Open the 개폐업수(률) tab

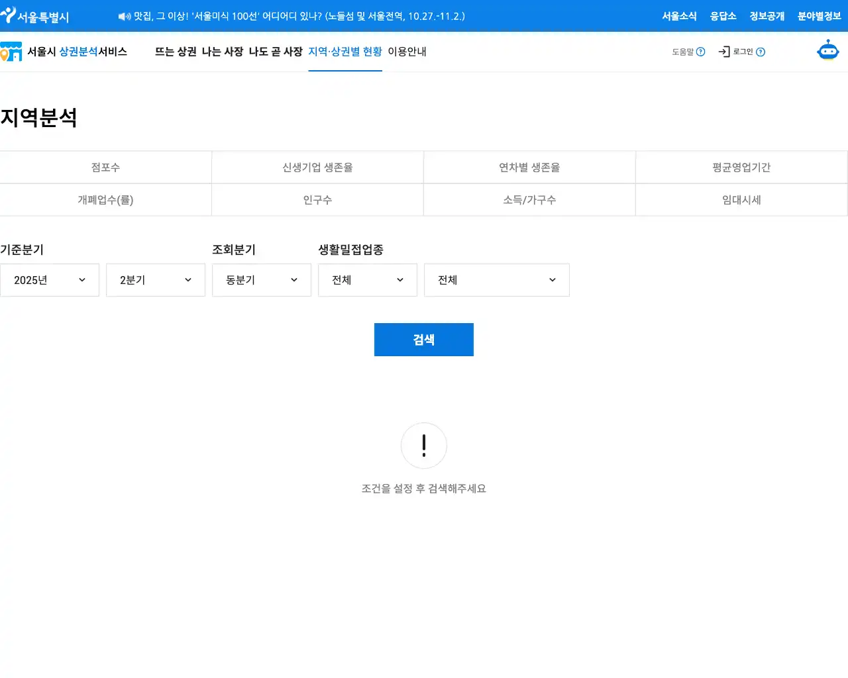pyautogui.click(x=105, y=200)
